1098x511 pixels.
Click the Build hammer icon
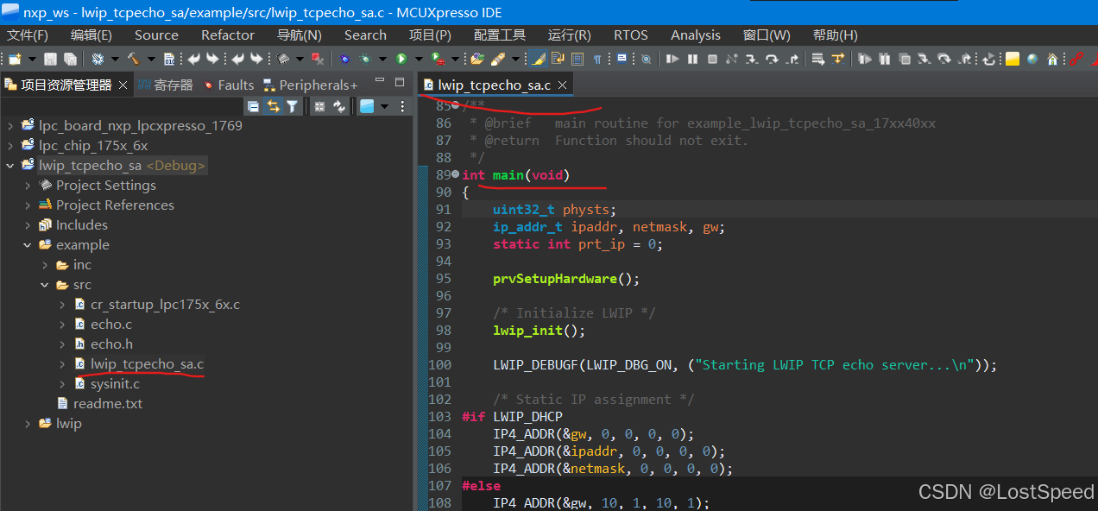pyautogui.click(x=134, y=59)
